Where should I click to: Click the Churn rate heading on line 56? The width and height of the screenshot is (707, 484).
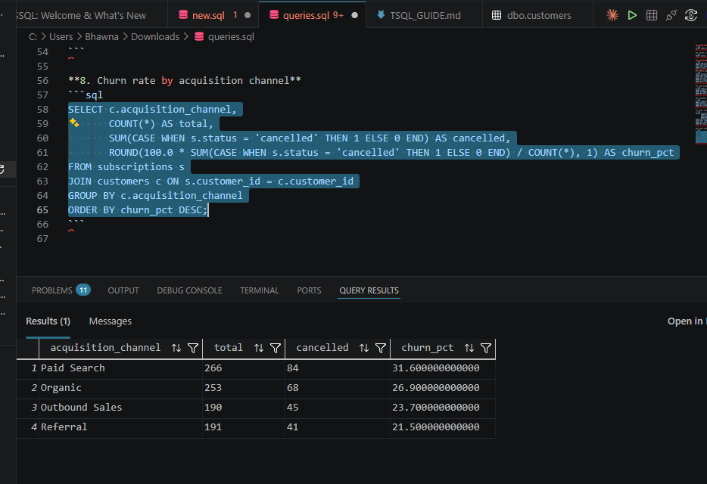coord(185,81)
